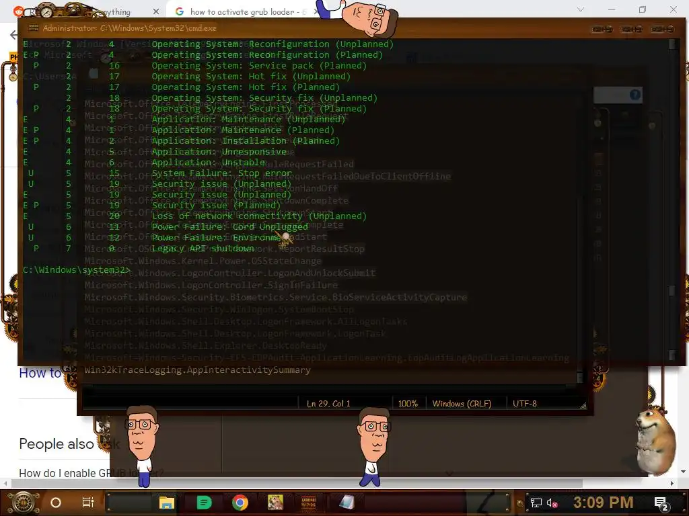Click 'Microsoft.Windows.Shell.Explorer.DesktopReady' line in Notepad
This screenshot has height=516, width=689.
206,346
